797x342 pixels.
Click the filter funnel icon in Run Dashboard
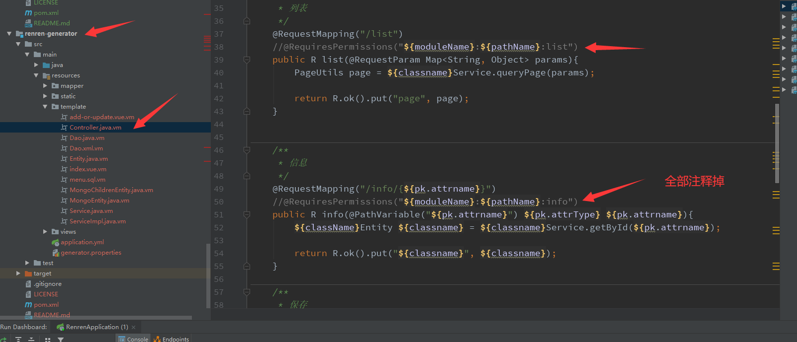pos(61,340)
